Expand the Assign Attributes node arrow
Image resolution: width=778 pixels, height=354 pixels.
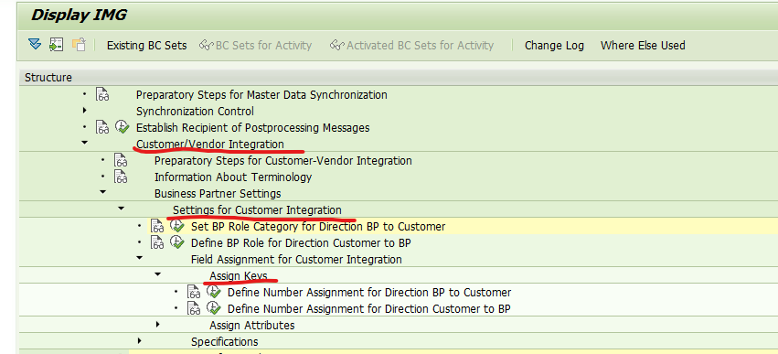(158, 324)
